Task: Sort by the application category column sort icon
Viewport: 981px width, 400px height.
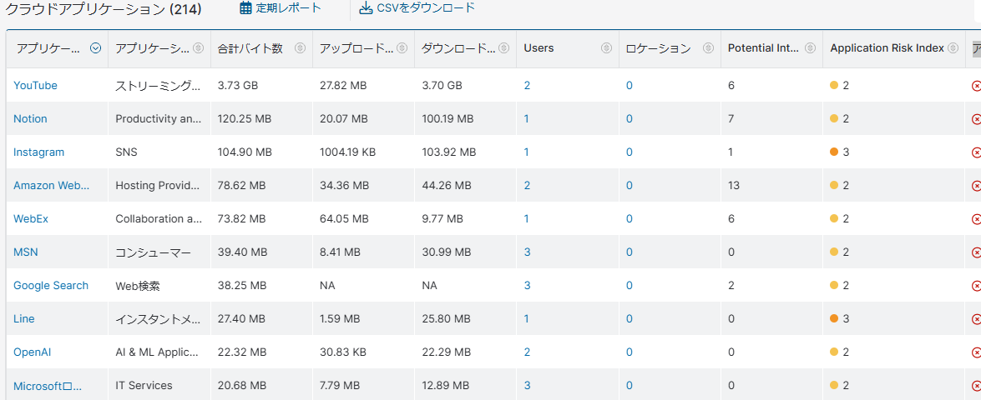Action: pyautogui.click(x=199, y=48)
